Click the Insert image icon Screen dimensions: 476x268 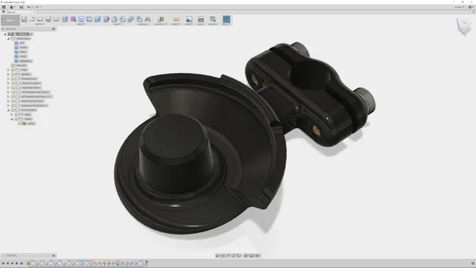point(189,19)
